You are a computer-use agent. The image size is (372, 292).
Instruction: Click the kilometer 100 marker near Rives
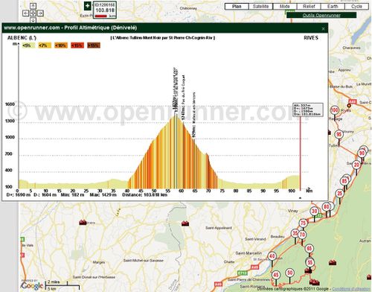(335, 110)
